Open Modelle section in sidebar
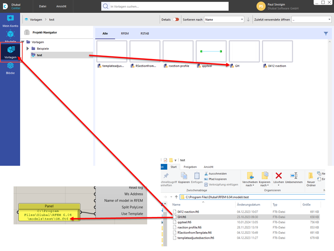The width and height of the screenshot is (334, 251). (x=10, y=36)
